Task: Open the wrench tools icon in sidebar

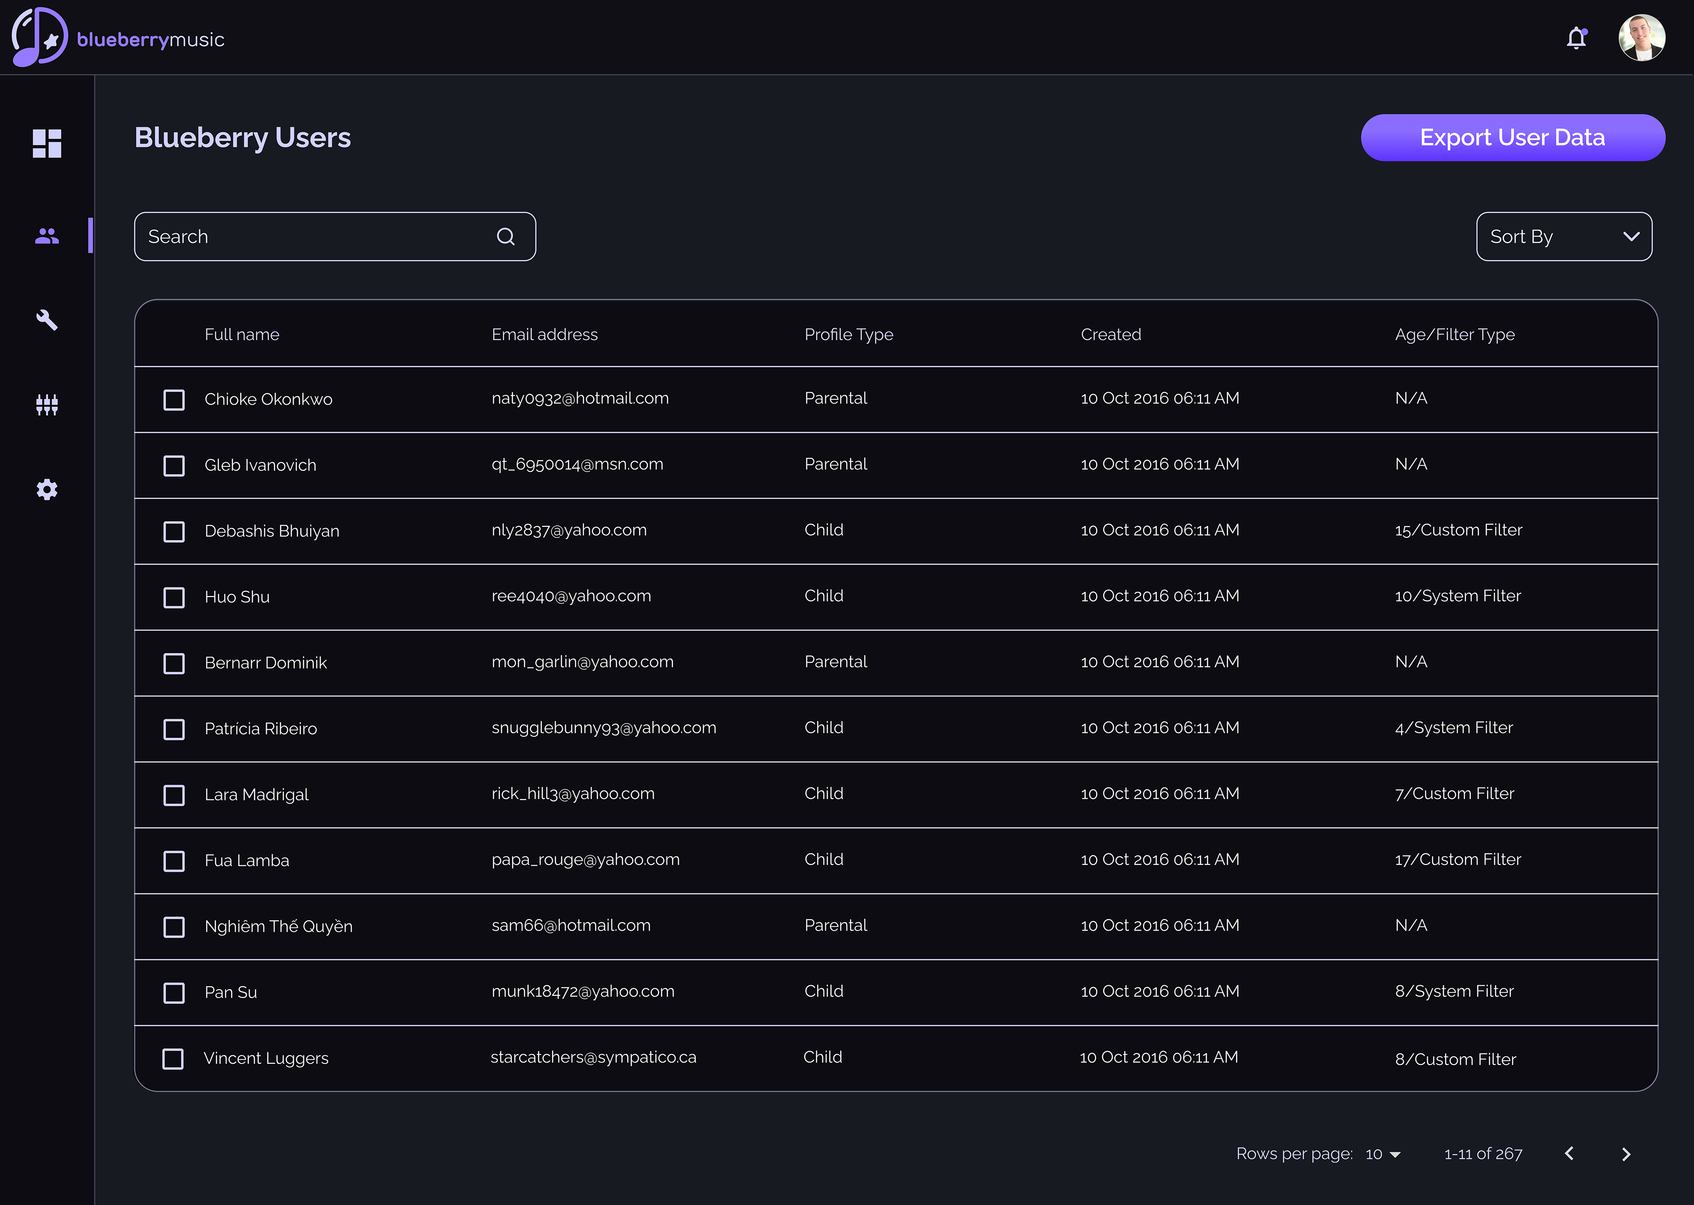Action: tap(47, 320)
